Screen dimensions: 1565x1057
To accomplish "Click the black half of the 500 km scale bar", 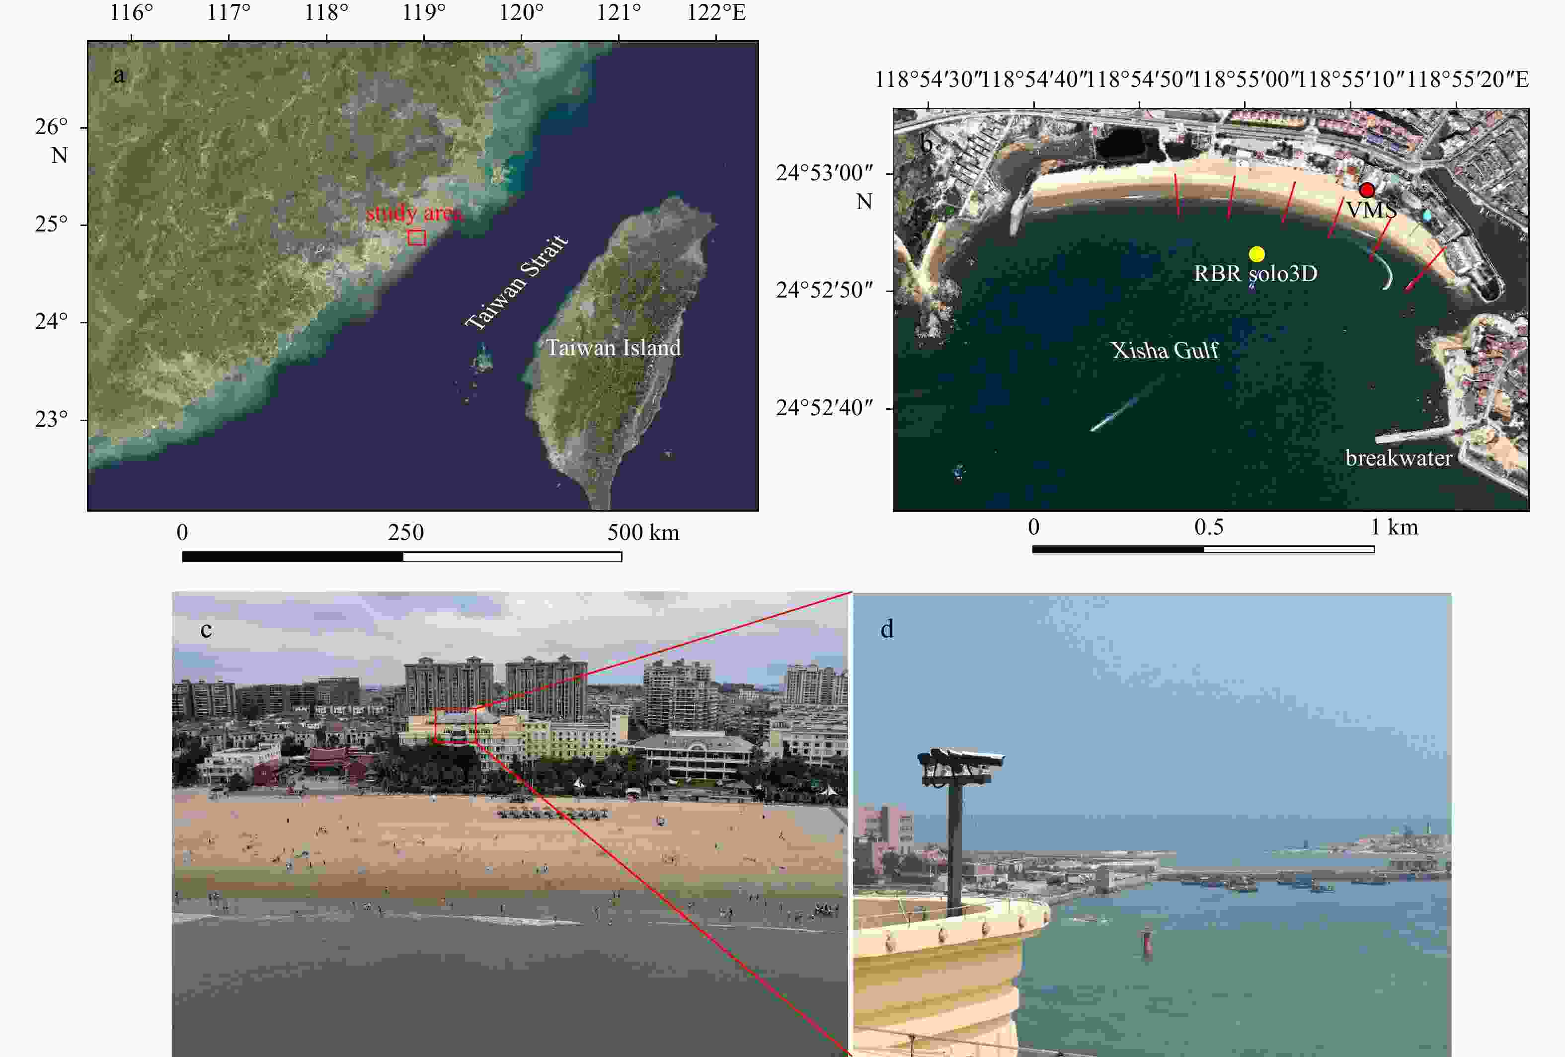I will (293, 557).
